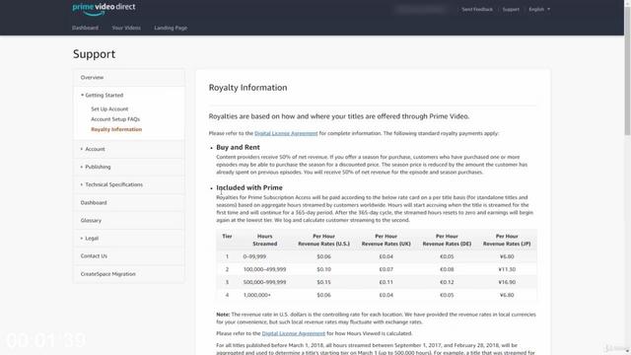Image resolution: width=631 pixels, height=355 pixels.
Task: Click the 0–99,999 hours streamed cell
Action: (254, 256)
